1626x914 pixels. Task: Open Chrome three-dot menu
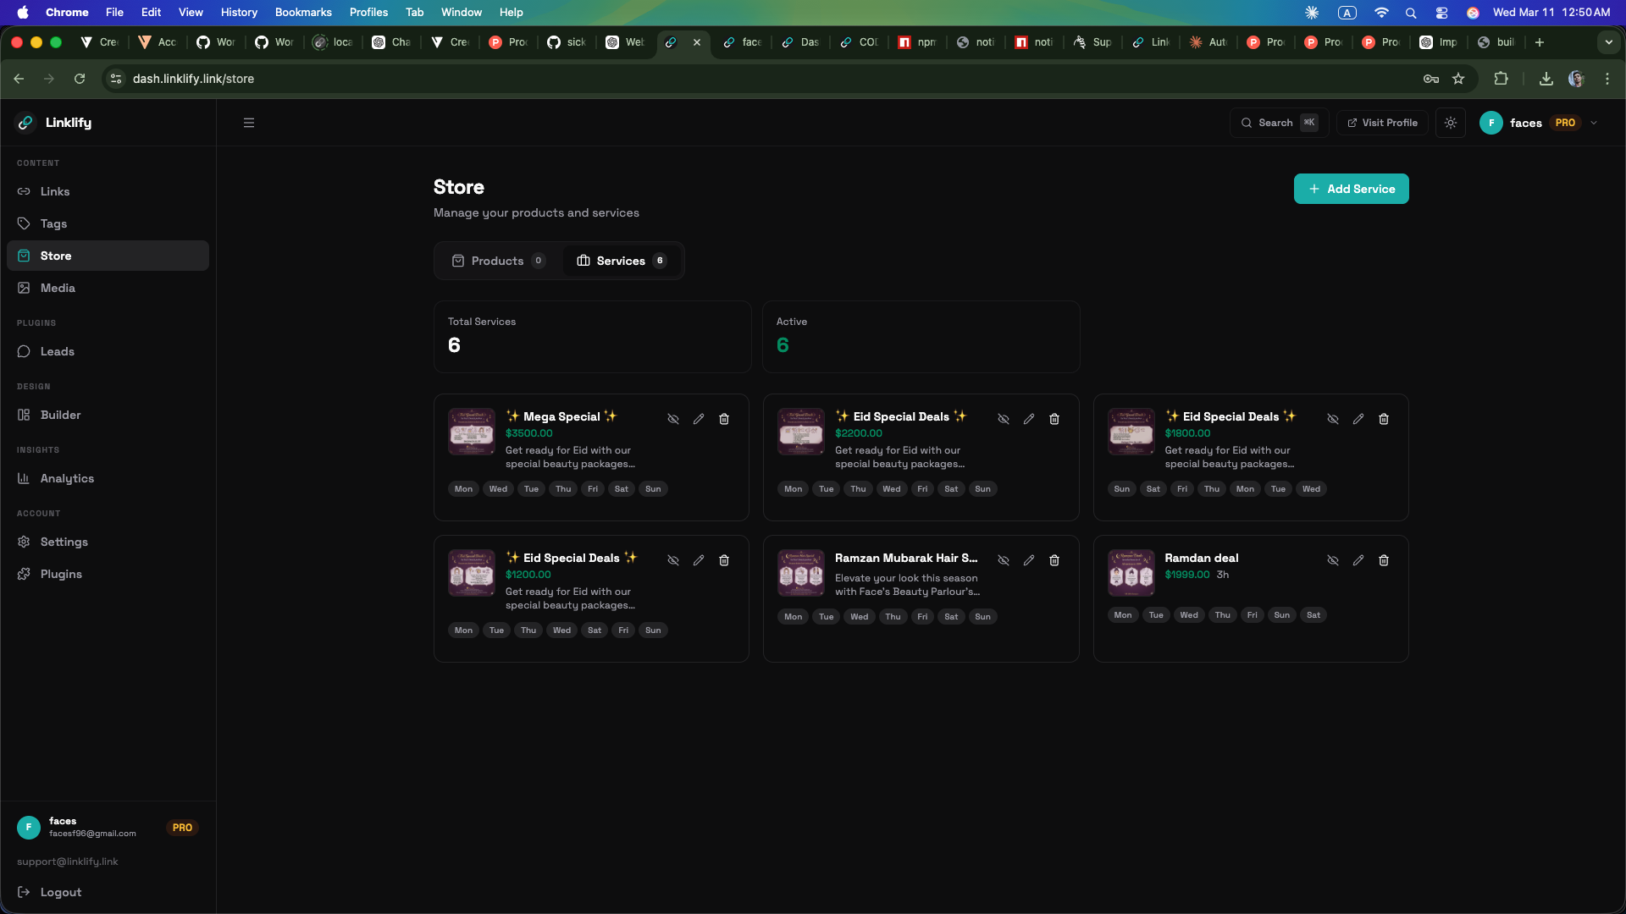(x=1607, y=79)
